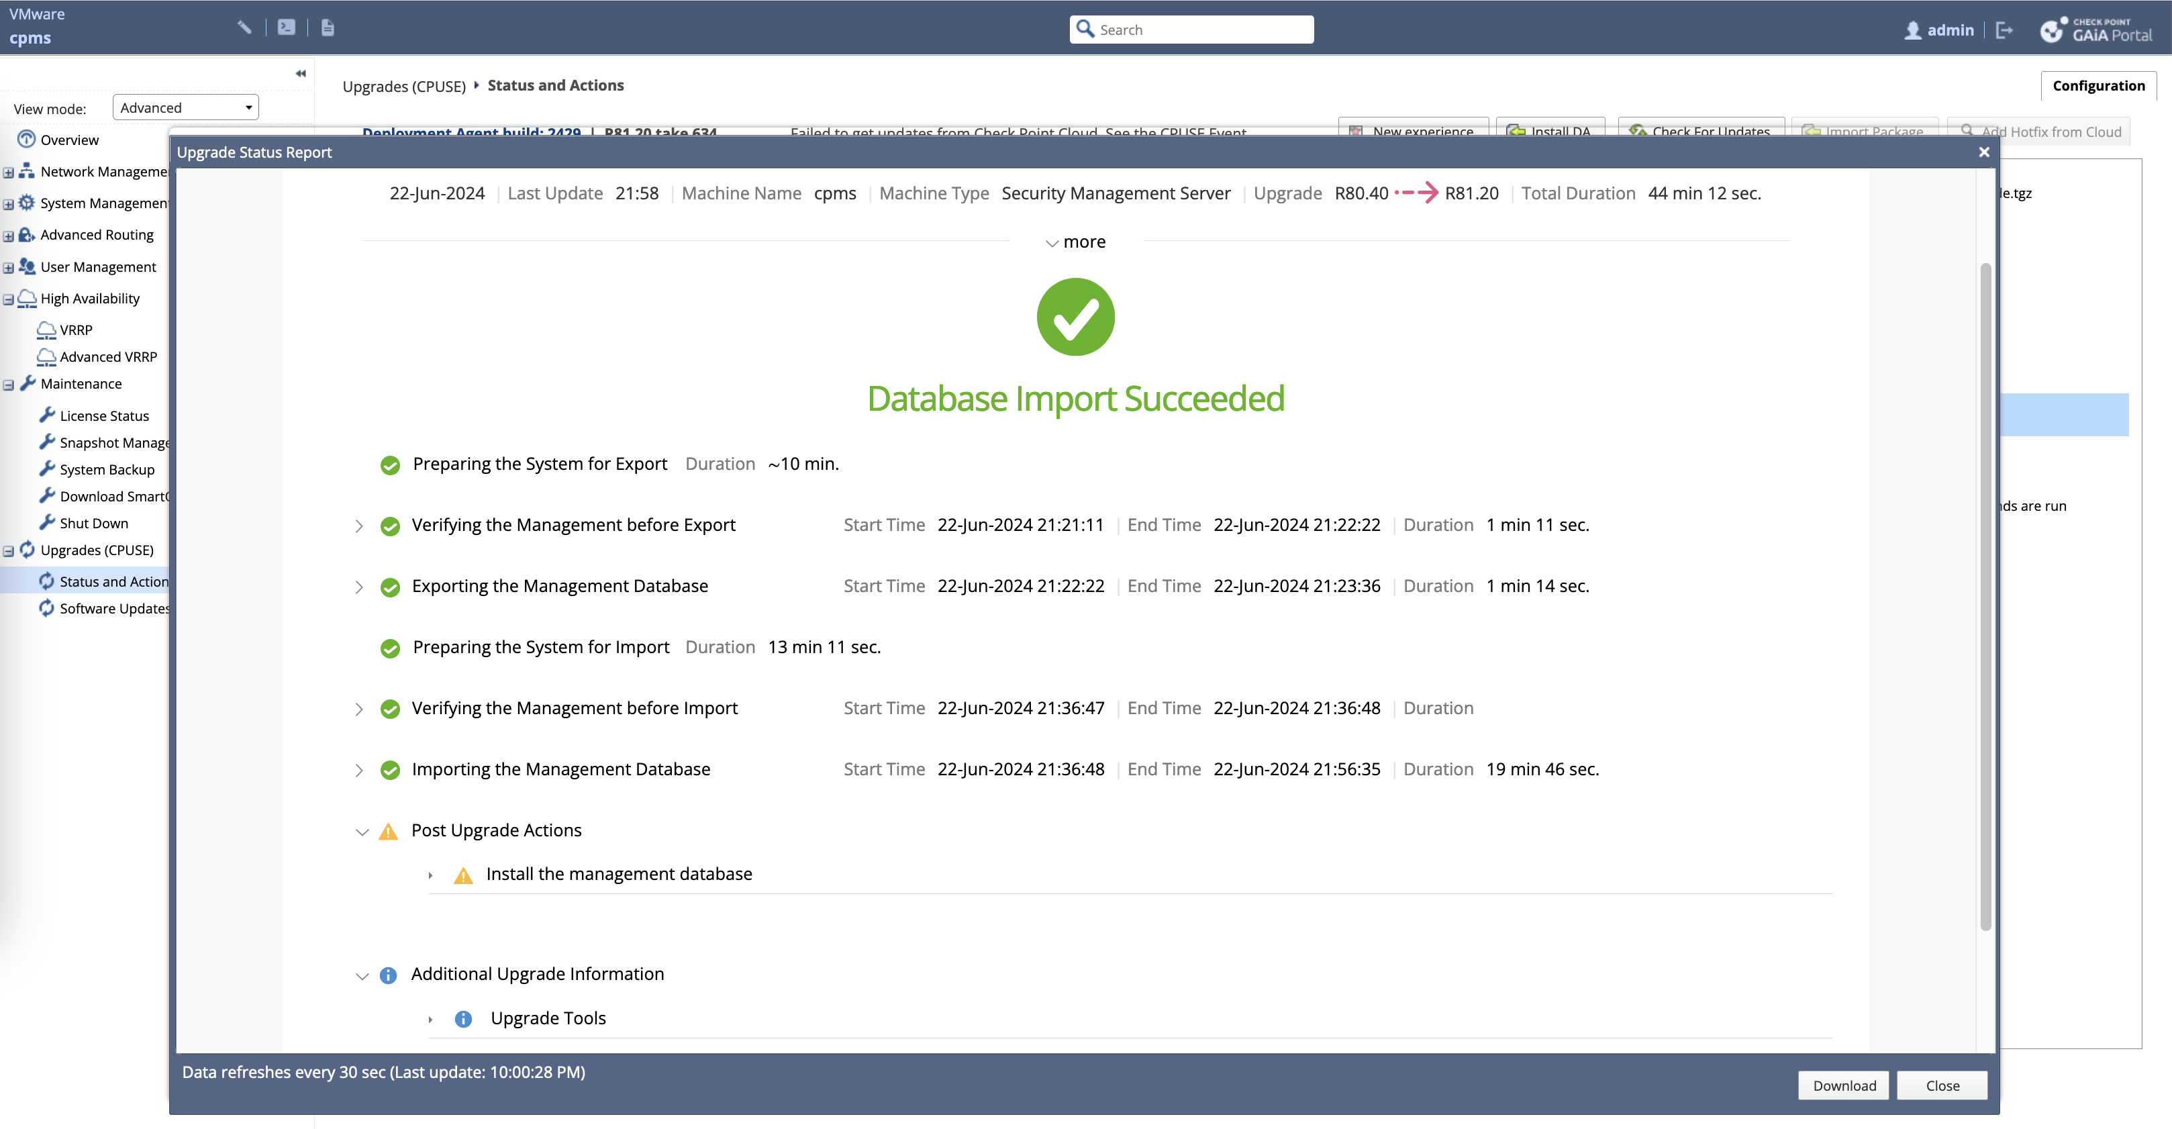The height and width of the screenshot is (1129, 2172).
Task: Click the Post Upgrade Actions warning icon
Action: 388,832
